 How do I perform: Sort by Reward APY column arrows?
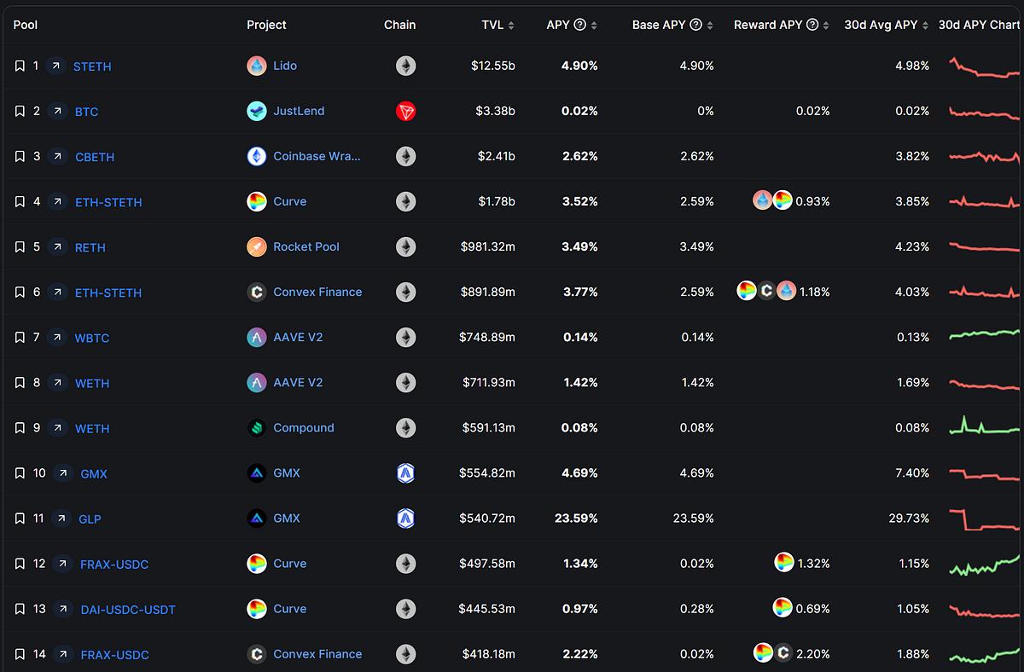[x=827, y=26]
